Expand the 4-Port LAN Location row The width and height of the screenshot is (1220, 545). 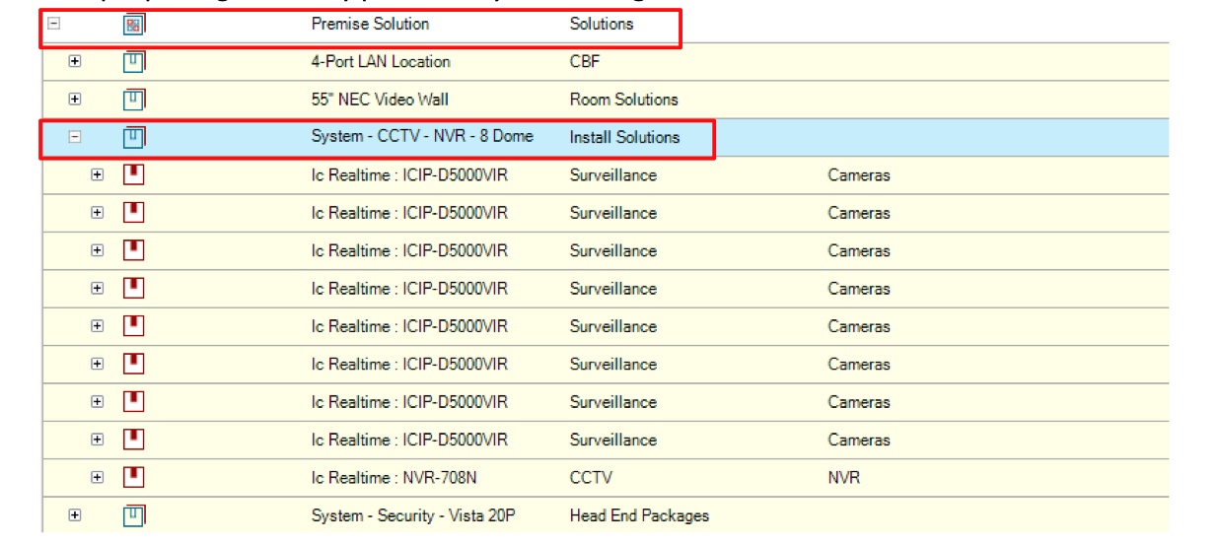click(x=75, y=61)
